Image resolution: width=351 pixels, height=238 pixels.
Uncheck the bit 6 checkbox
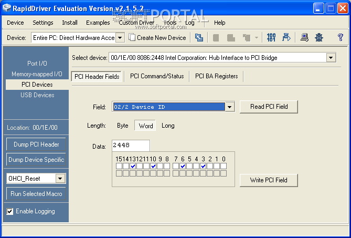click(x=183, y=166)
